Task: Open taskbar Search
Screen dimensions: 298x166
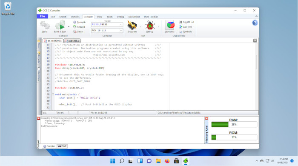Action: coord(122,161)
